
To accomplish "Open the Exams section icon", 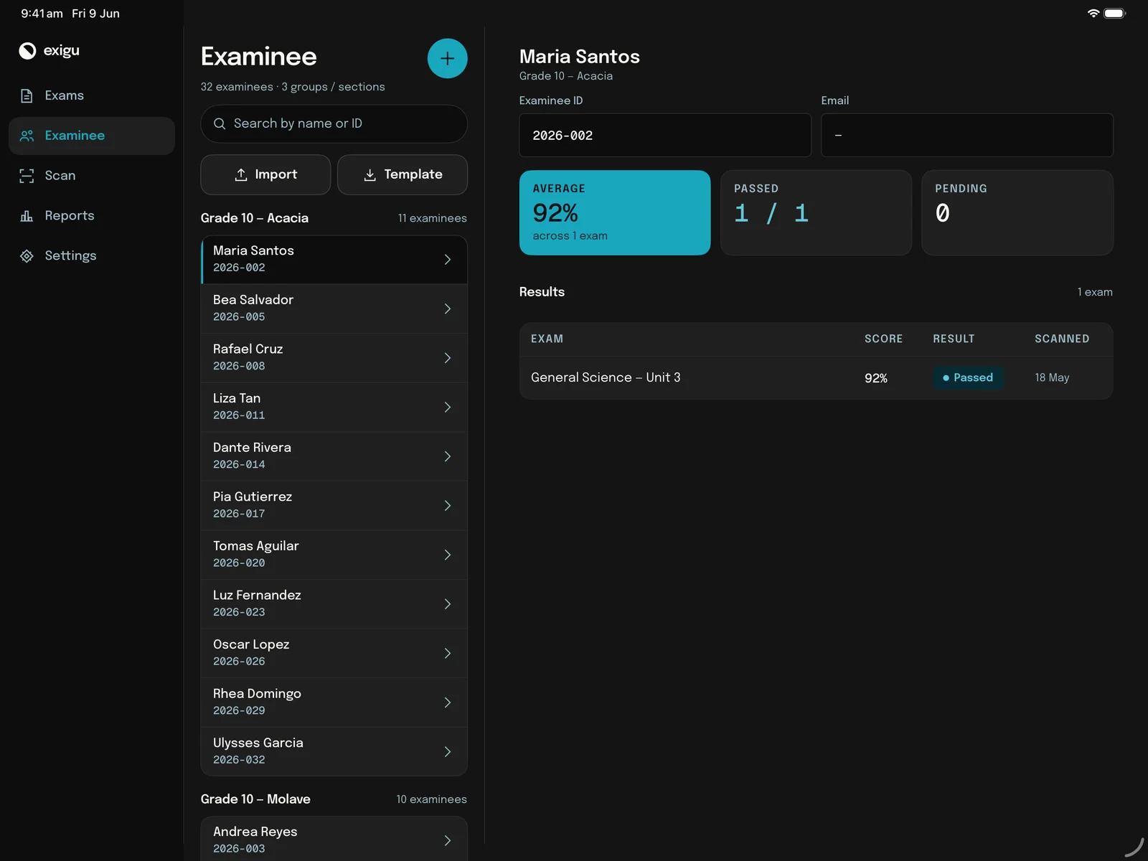I will pyautogui.click(x=27, y=95).
